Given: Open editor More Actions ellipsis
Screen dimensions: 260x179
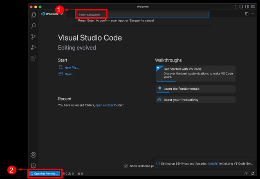Looking at the screenshot, I should pos(252,14).
